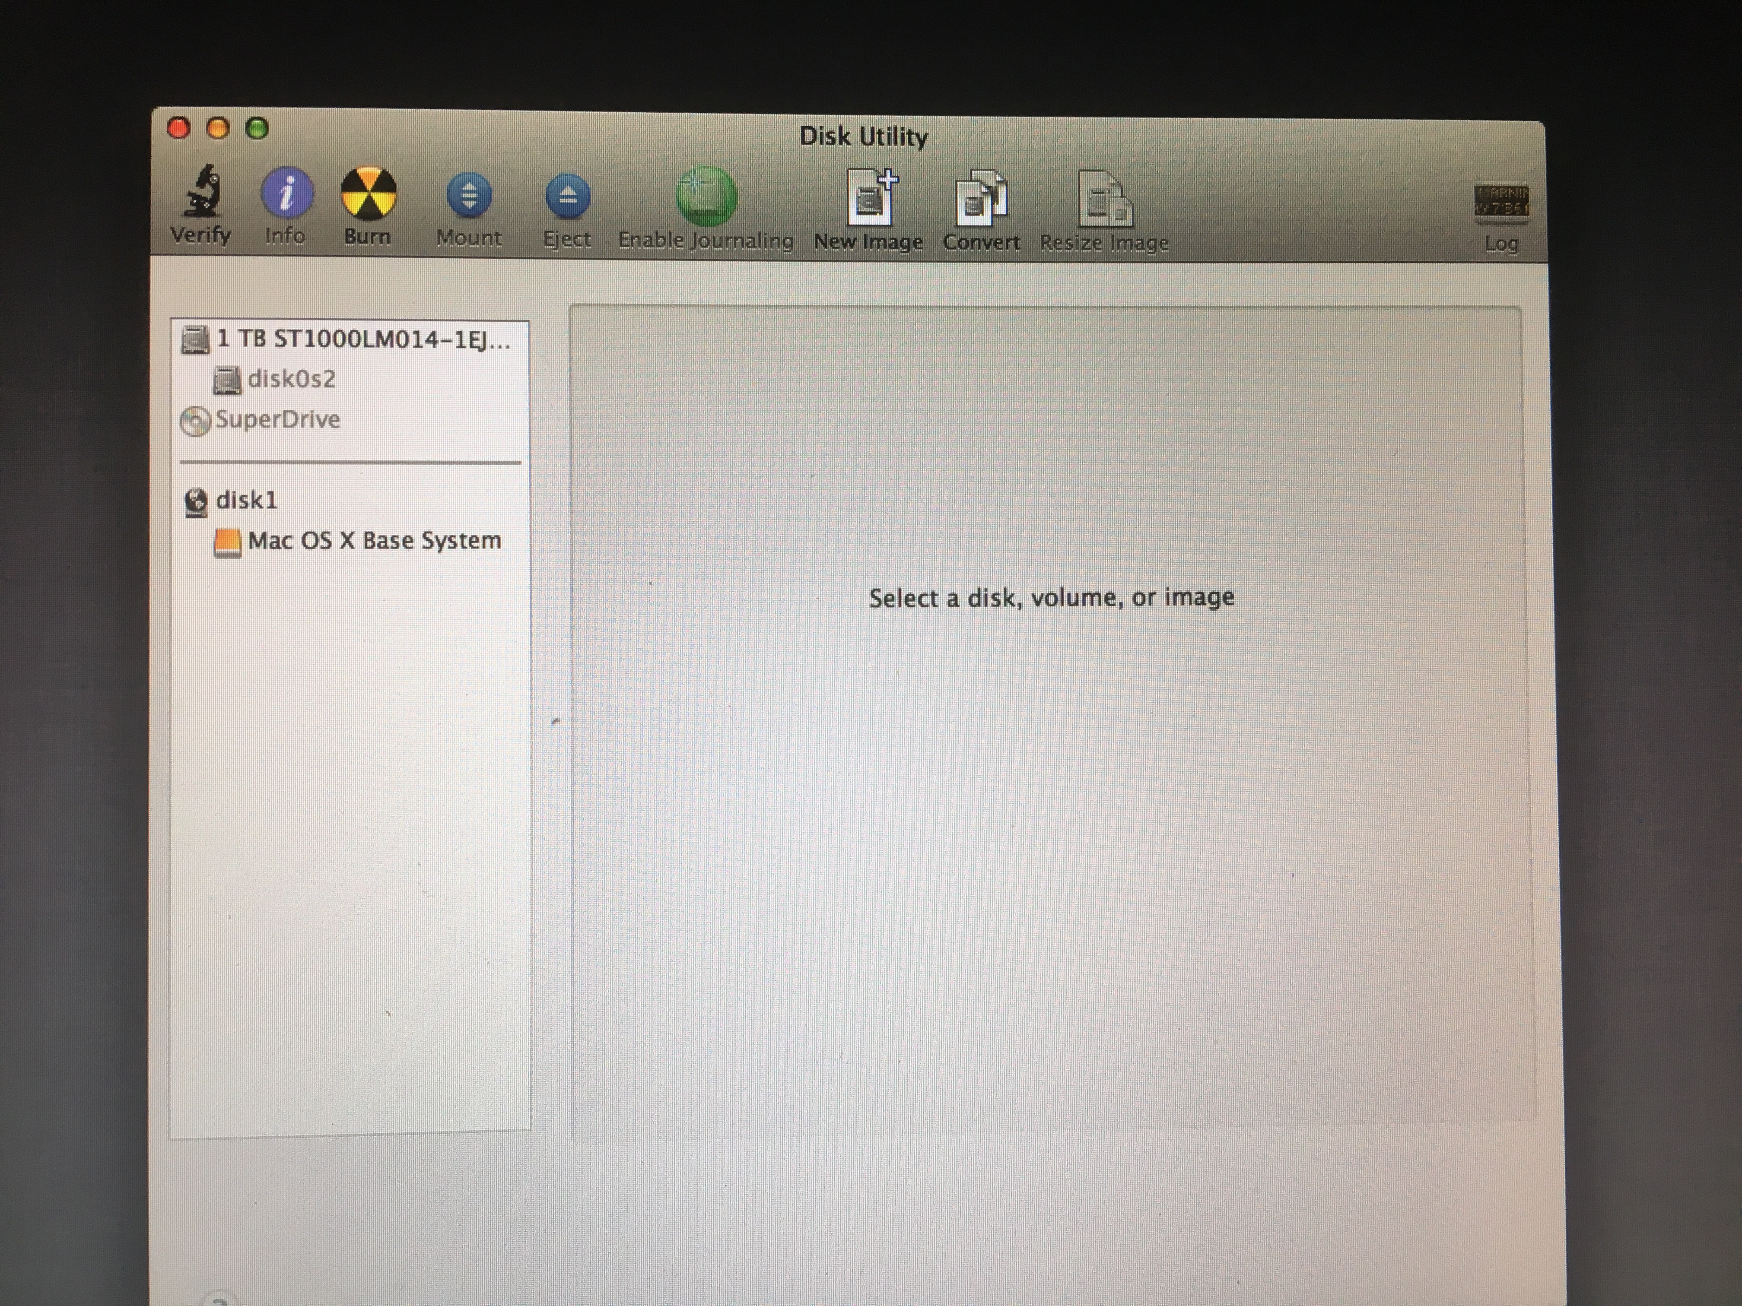This screenshot has width=1742, height=1306.
Task: Select the 1 TB ST1000LM014 disk
Action: [x=362, y=339]
